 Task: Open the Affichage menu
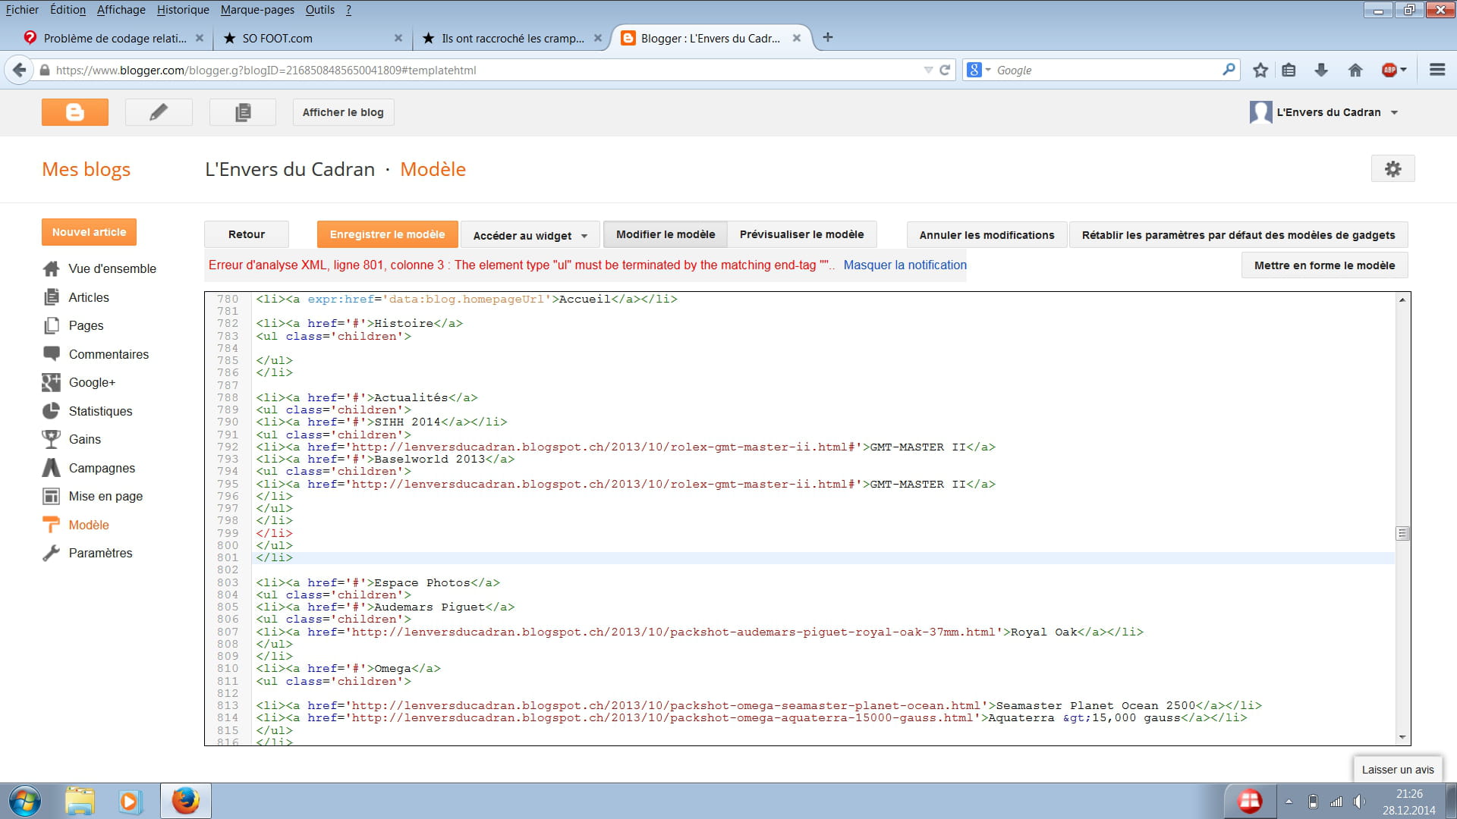point(121,10)
